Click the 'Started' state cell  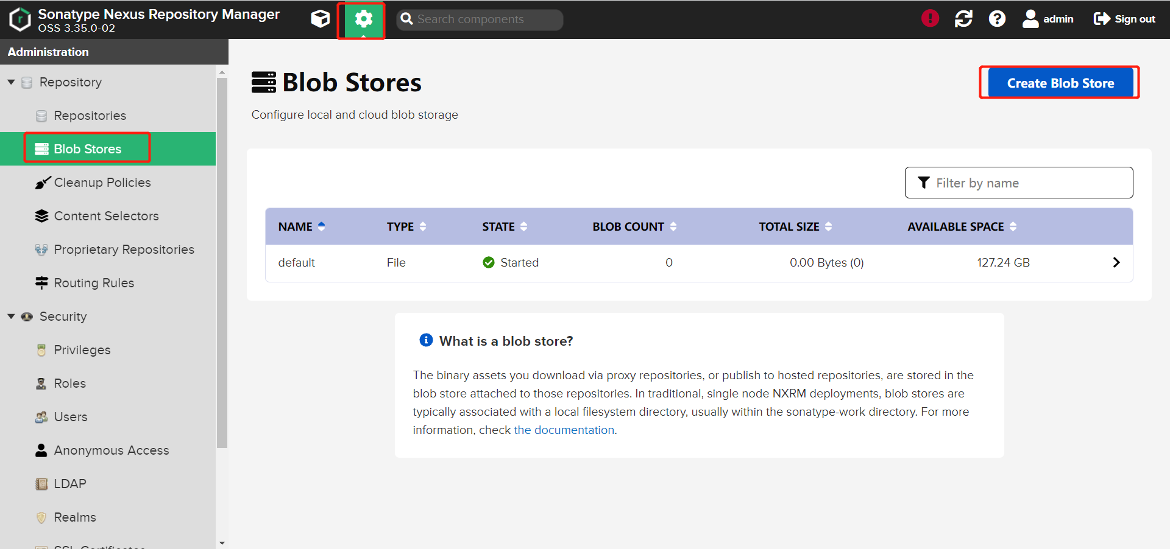tap(511, 262)
